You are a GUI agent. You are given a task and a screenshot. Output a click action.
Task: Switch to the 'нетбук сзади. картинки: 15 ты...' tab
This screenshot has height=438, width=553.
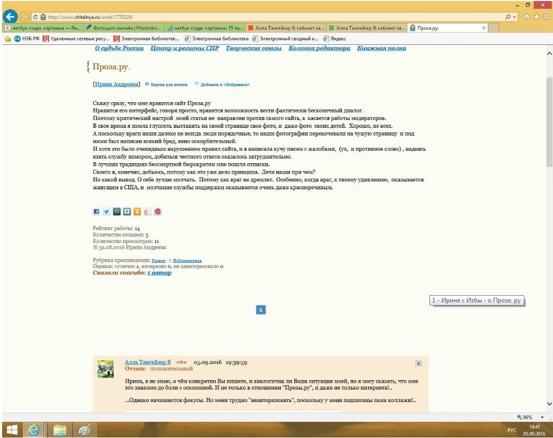click(x=205, y=28)
